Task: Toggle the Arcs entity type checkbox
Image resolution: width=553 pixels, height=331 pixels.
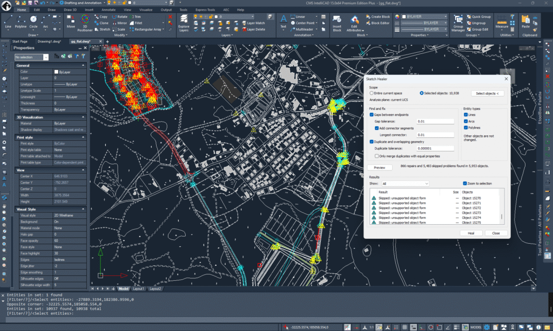Action: pyautogui.click(x=466, y=121)
